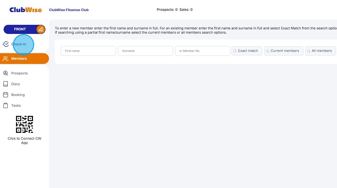Search All members button
This screenshot has width=337, height=188.
click(x=321, y=51)
